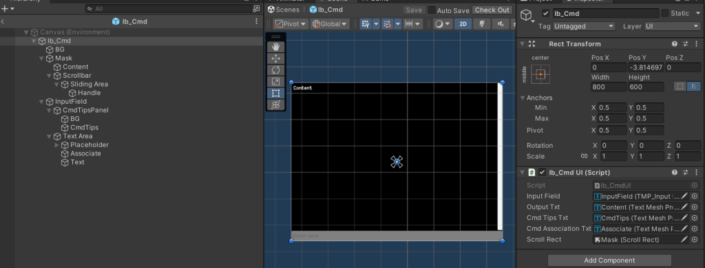Open the Tag Untagged dropdown

pyautogui.click(x=584, y=27)
